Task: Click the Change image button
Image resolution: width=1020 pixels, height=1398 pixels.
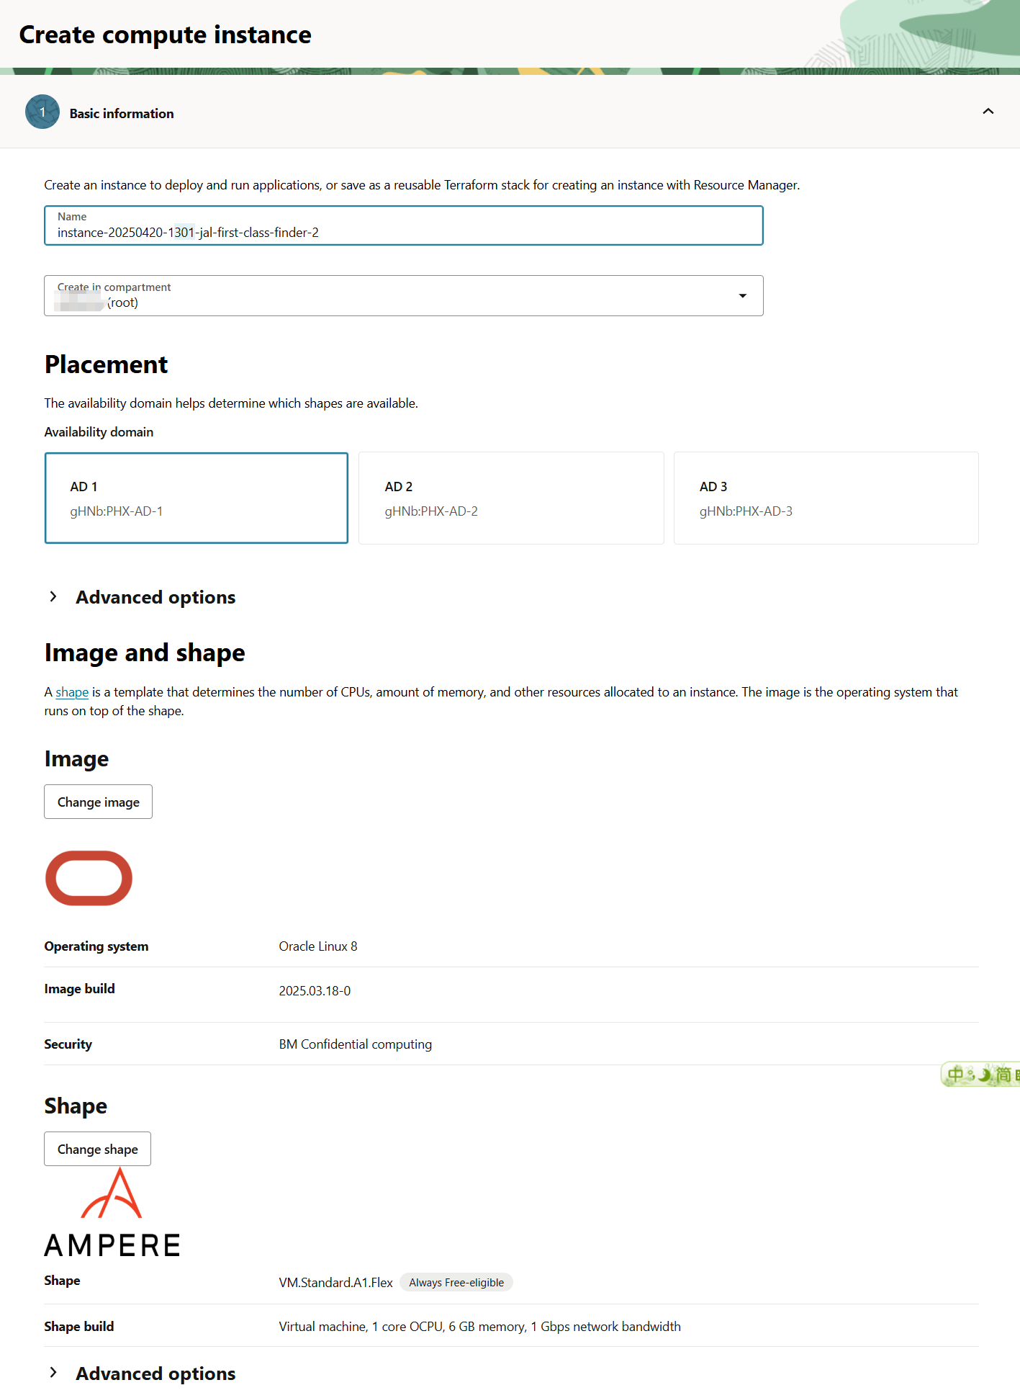Action: point(98,802)
